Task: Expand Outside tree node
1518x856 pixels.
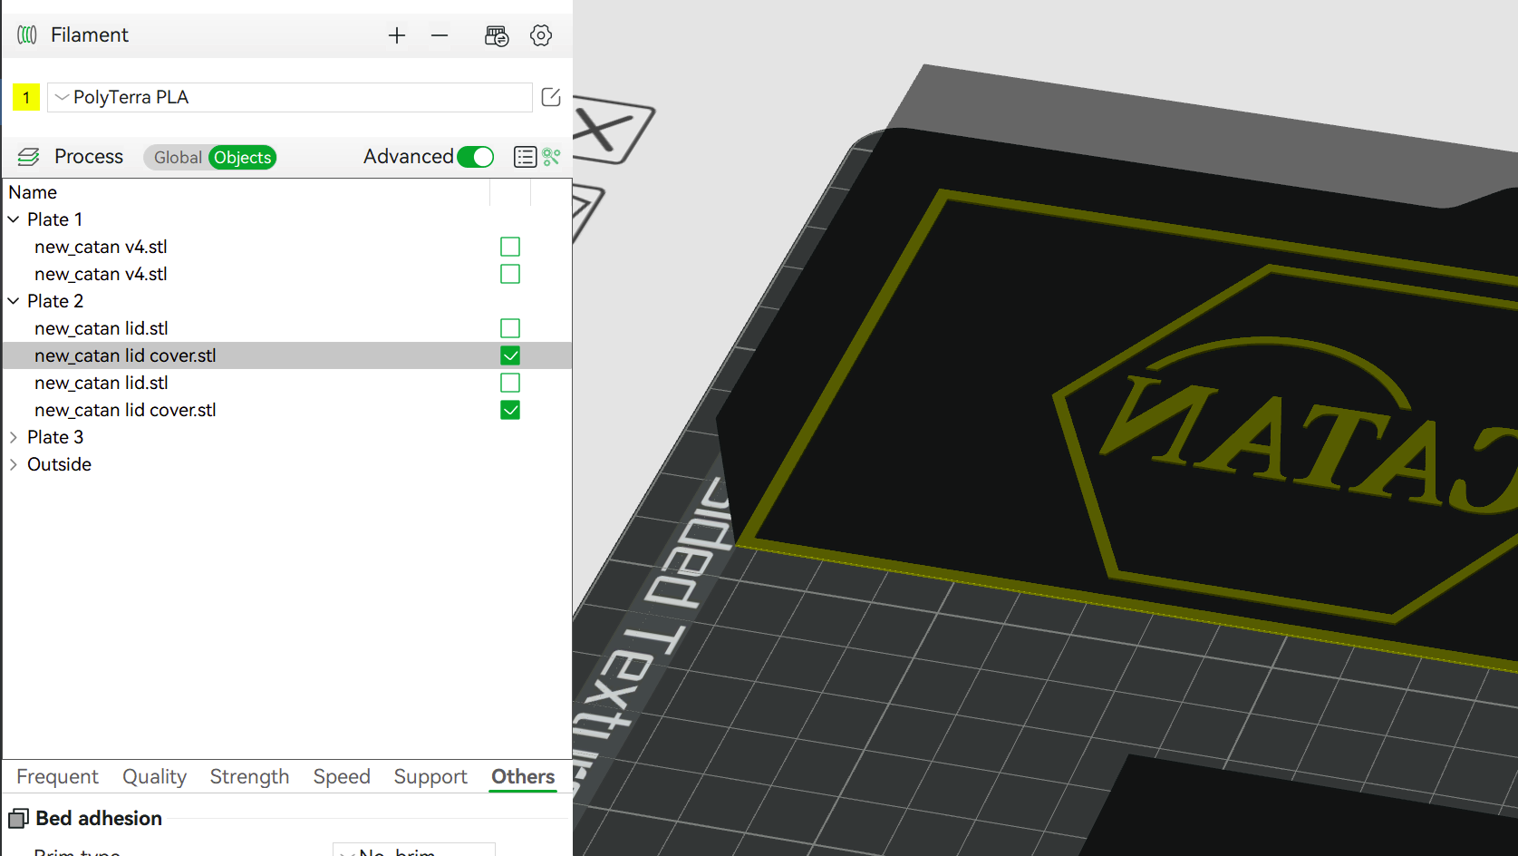Action: coord(14,464)
